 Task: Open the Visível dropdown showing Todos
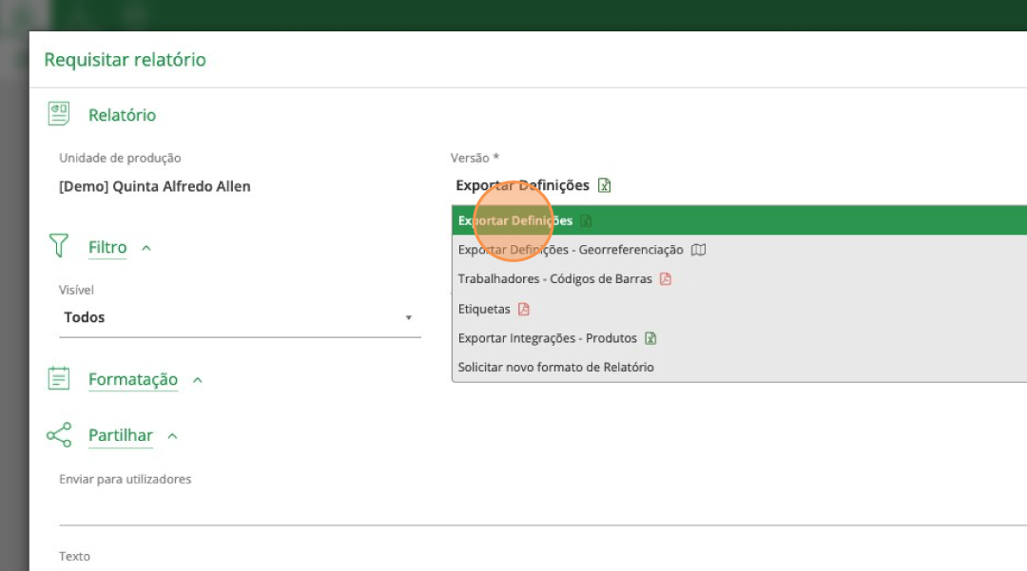click(239, 317)
